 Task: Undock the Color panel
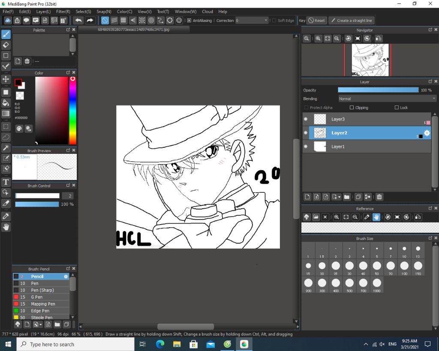click(x=68, y=72)
